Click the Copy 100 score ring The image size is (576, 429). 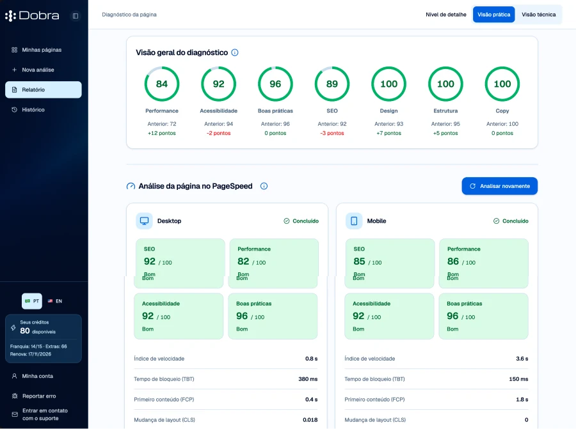coord(502,84)
